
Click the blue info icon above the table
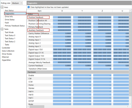(x=29, y=7)
